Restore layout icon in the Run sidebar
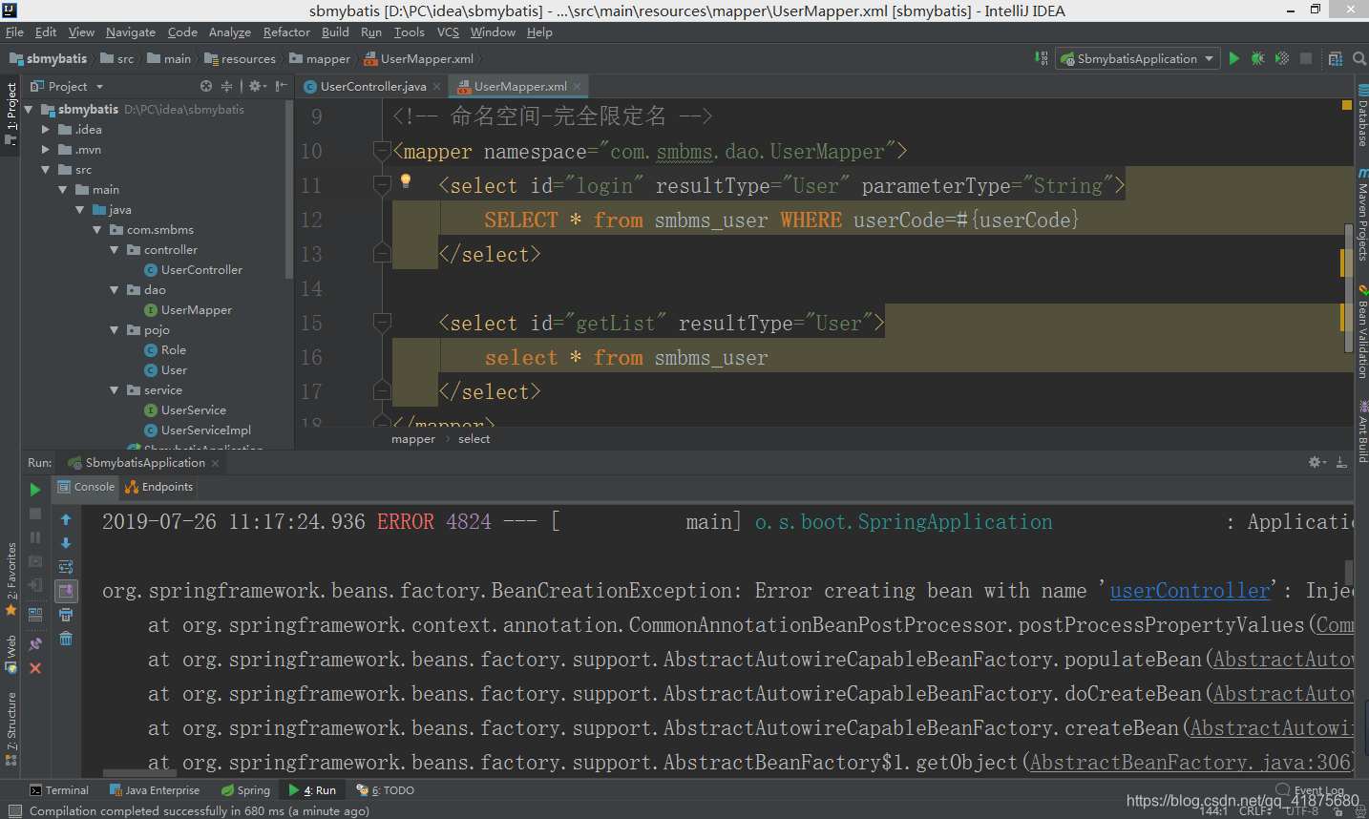 tap(35, 615)
